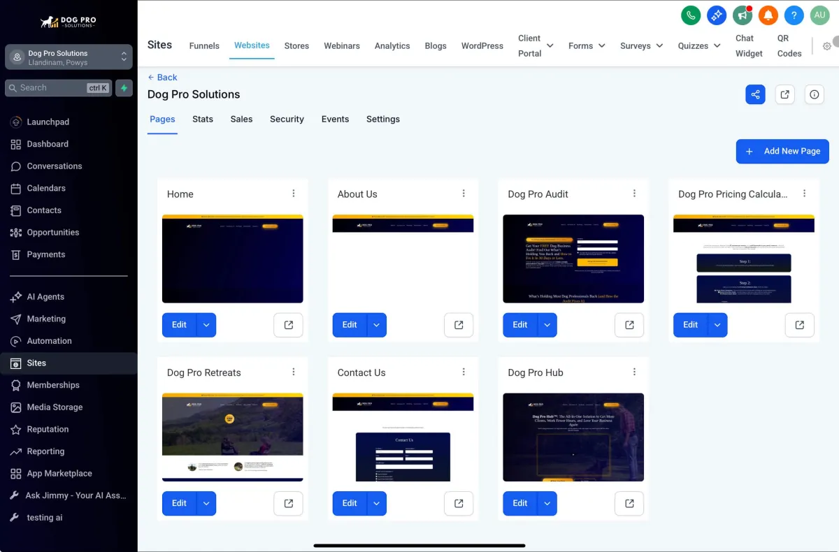Open website in new tab icon near header
Screen dimensions: 839x552
click(x=785, y=94)
